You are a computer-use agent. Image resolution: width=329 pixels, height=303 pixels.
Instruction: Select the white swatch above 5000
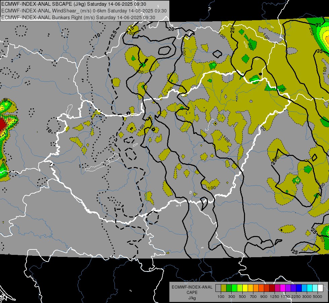pyautogui.click(x=320, y=288)
